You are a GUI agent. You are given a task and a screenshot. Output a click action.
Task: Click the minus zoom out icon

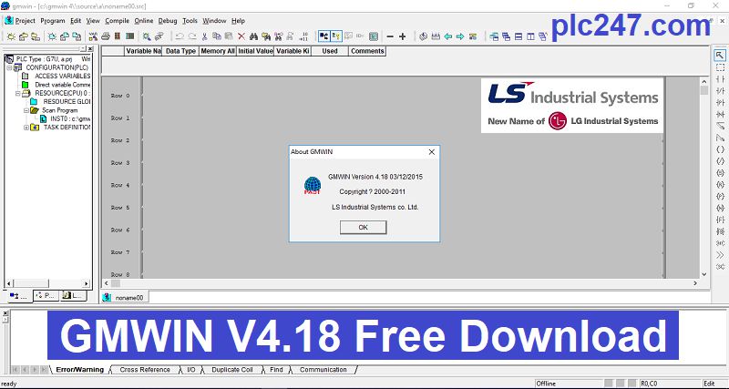pyautogui.click(x=390, y=36)
